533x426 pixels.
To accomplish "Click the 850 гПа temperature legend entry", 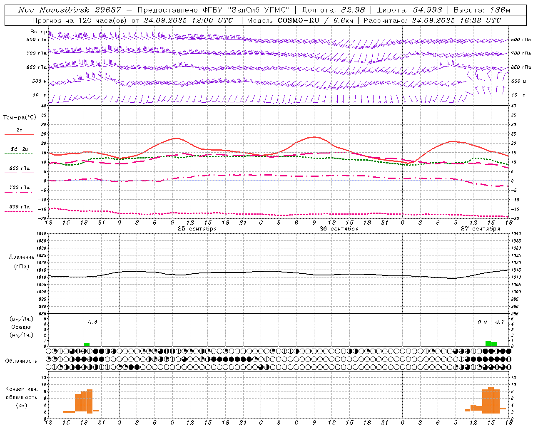I will [19, 168].
